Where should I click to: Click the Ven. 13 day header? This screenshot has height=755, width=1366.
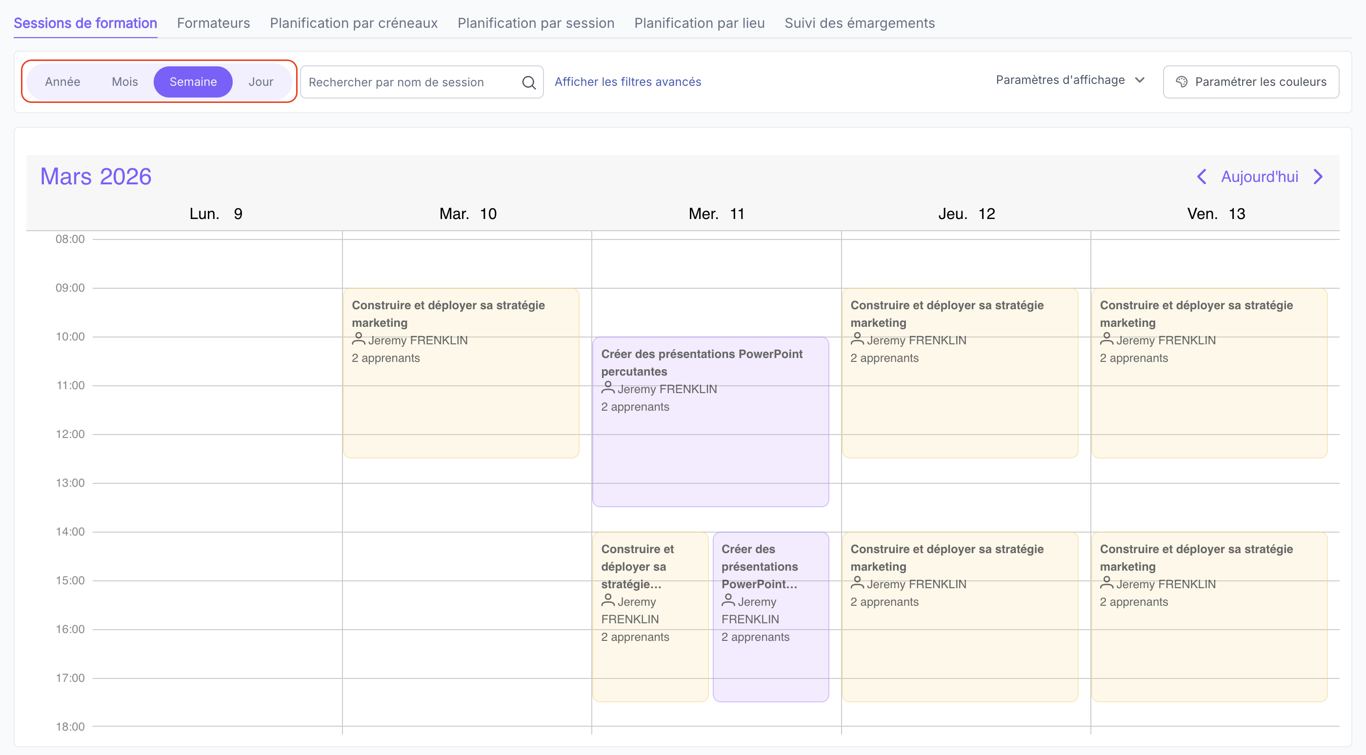tap(1216, 214)
